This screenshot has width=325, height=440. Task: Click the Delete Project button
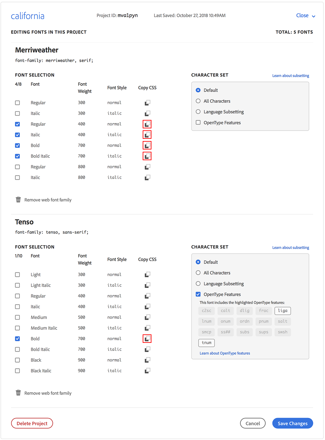click(x=32, y=423)
